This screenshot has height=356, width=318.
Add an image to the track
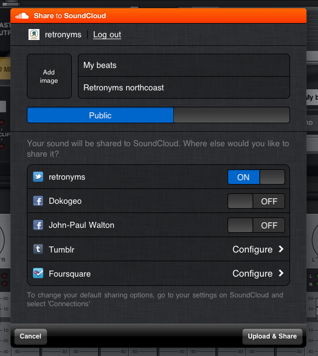(x=49, y=76)
